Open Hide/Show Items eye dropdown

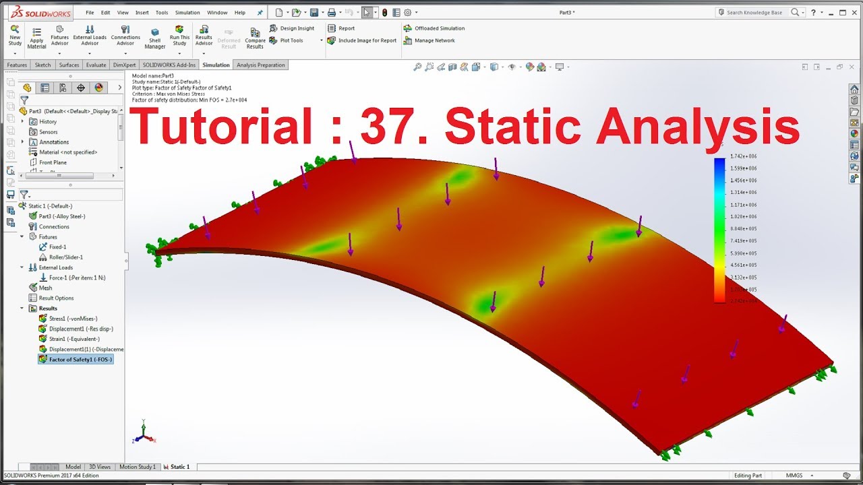(512, 67)
